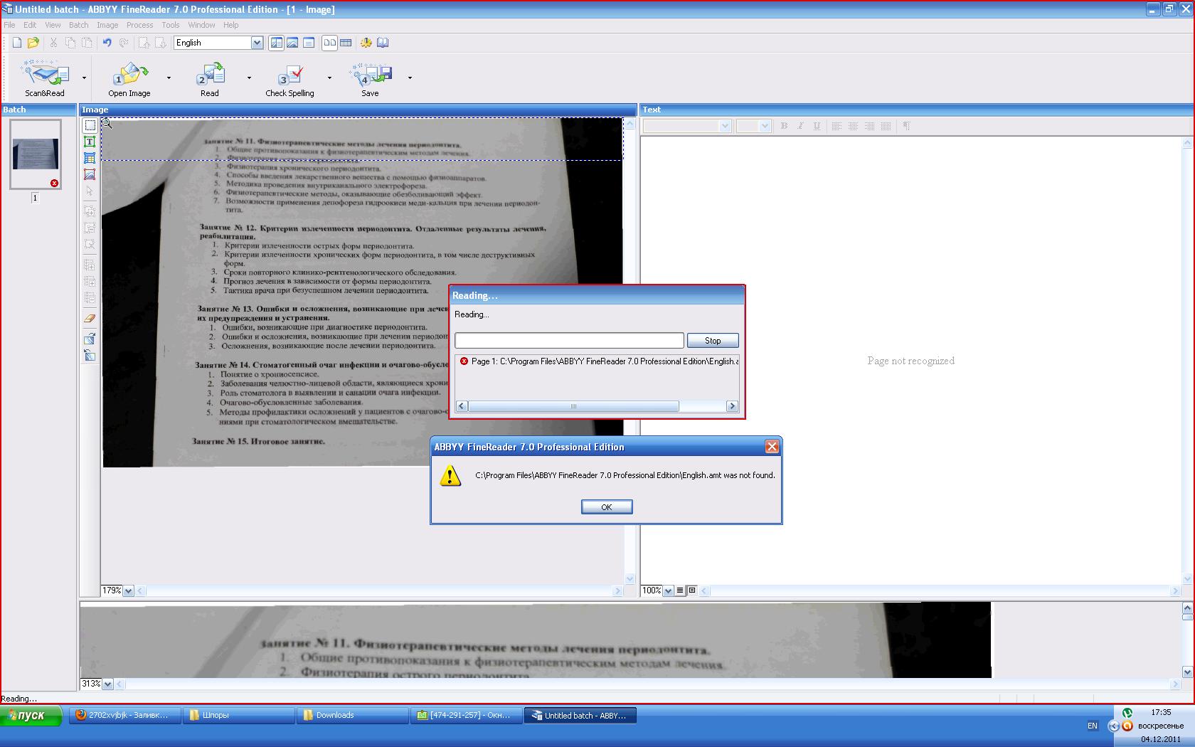
Task: Expand the Open Image options arrow
Action: pyautogui.click(x=169, y=78)
